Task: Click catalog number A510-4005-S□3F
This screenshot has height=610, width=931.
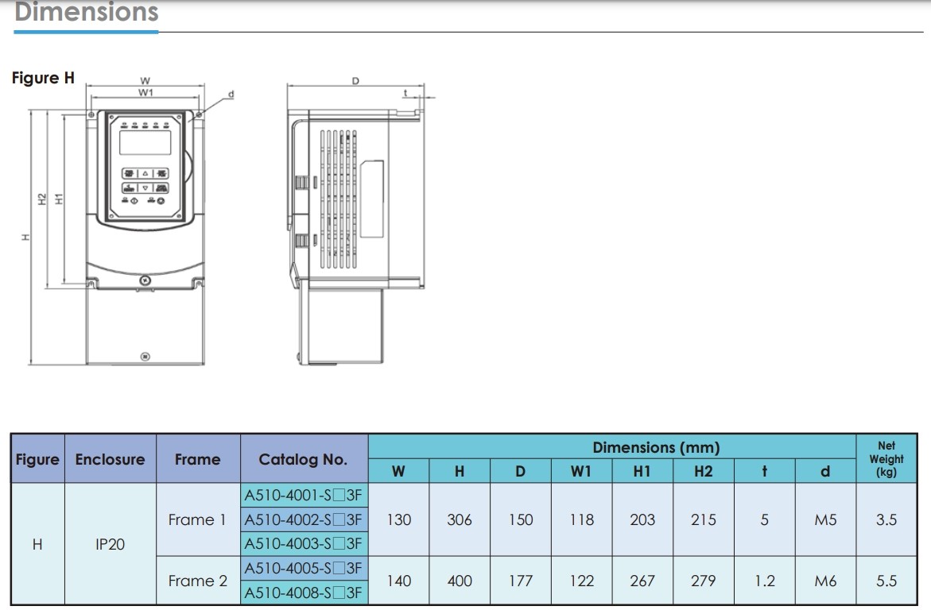Action: [304, 568]
